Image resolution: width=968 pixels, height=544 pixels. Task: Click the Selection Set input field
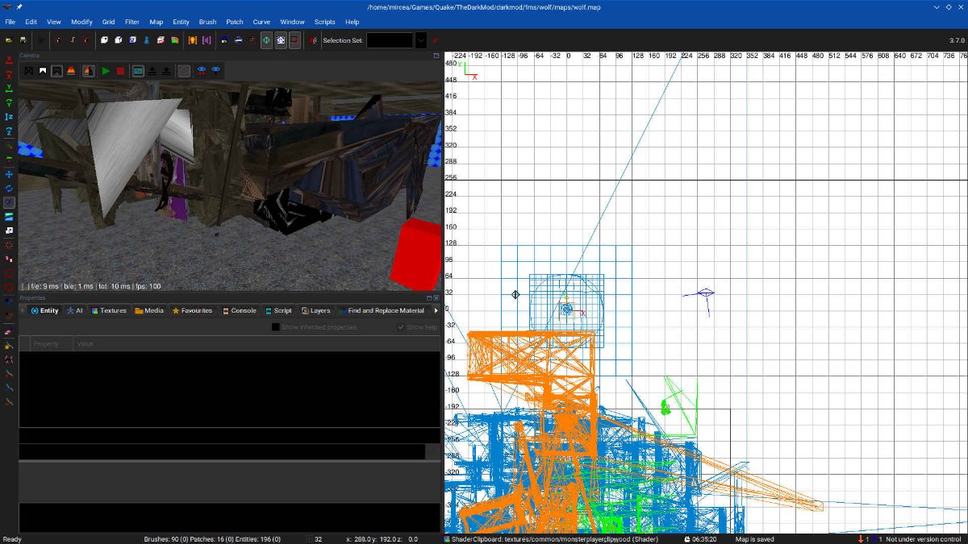tap(390, 40)
